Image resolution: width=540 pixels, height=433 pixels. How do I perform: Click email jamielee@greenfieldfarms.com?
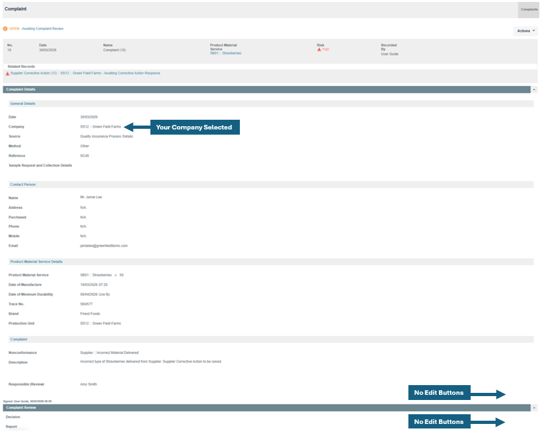click(x=104, y=246)
